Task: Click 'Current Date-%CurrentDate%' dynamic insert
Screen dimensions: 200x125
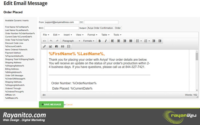Action: [x=19, y=37]
